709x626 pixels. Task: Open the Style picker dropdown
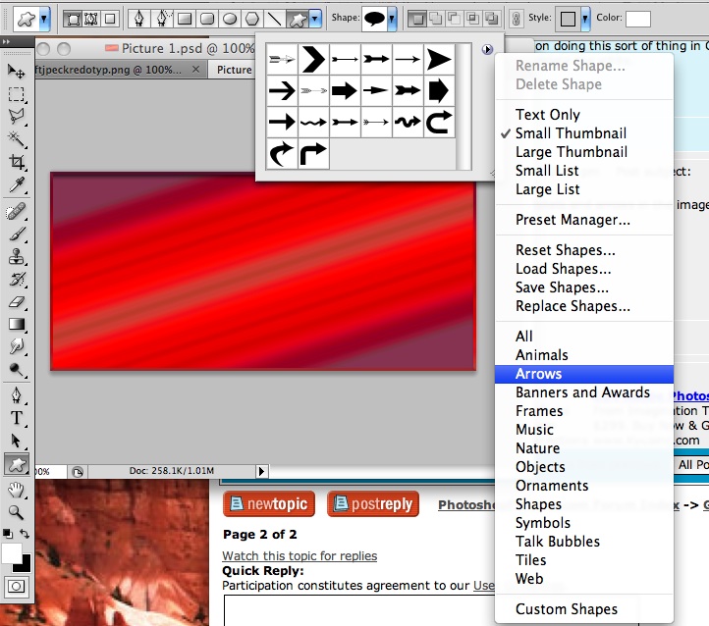pyautogui.click(x=586, y=19)
